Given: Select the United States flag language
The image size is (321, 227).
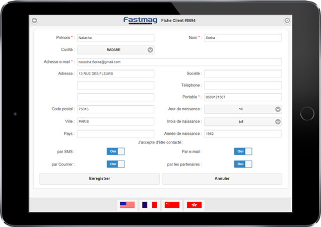Looking at the screenshot, I should (x=127, y=205).
